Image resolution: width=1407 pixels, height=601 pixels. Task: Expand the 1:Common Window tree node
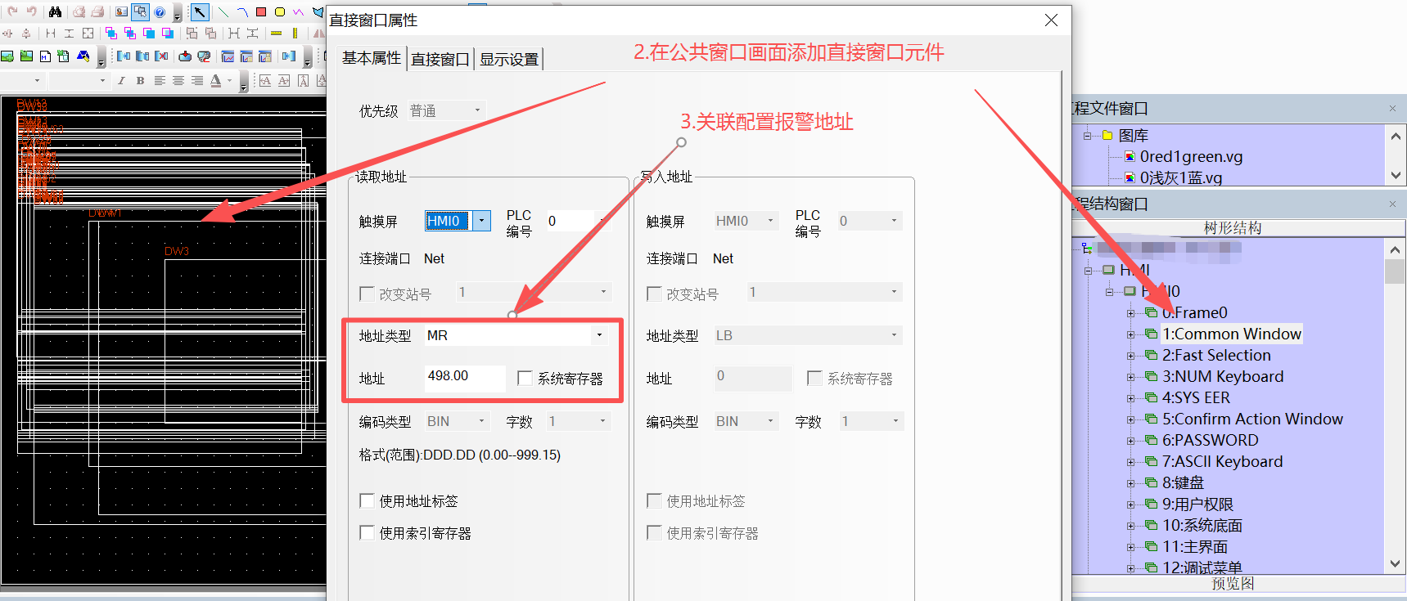(1131, 334)
